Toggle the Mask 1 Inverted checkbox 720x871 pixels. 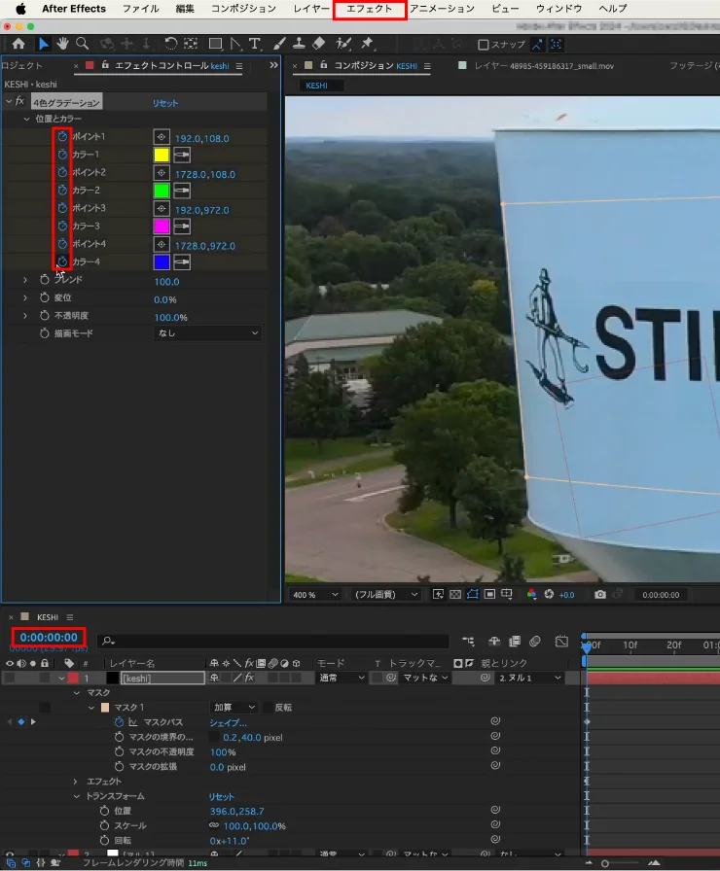268,707
